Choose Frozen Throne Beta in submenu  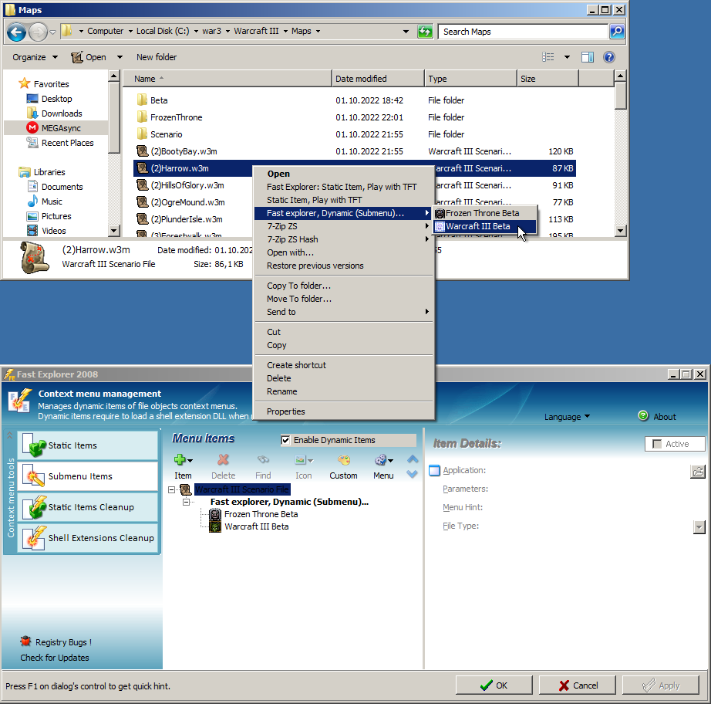485,213
